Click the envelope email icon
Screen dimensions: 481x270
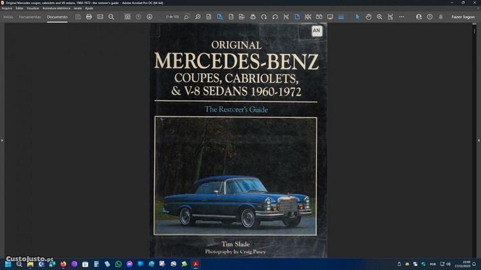(x=100, y=17)
